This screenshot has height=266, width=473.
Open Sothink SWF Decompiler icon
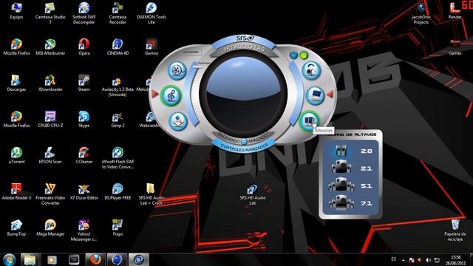[x=84, y=13]
